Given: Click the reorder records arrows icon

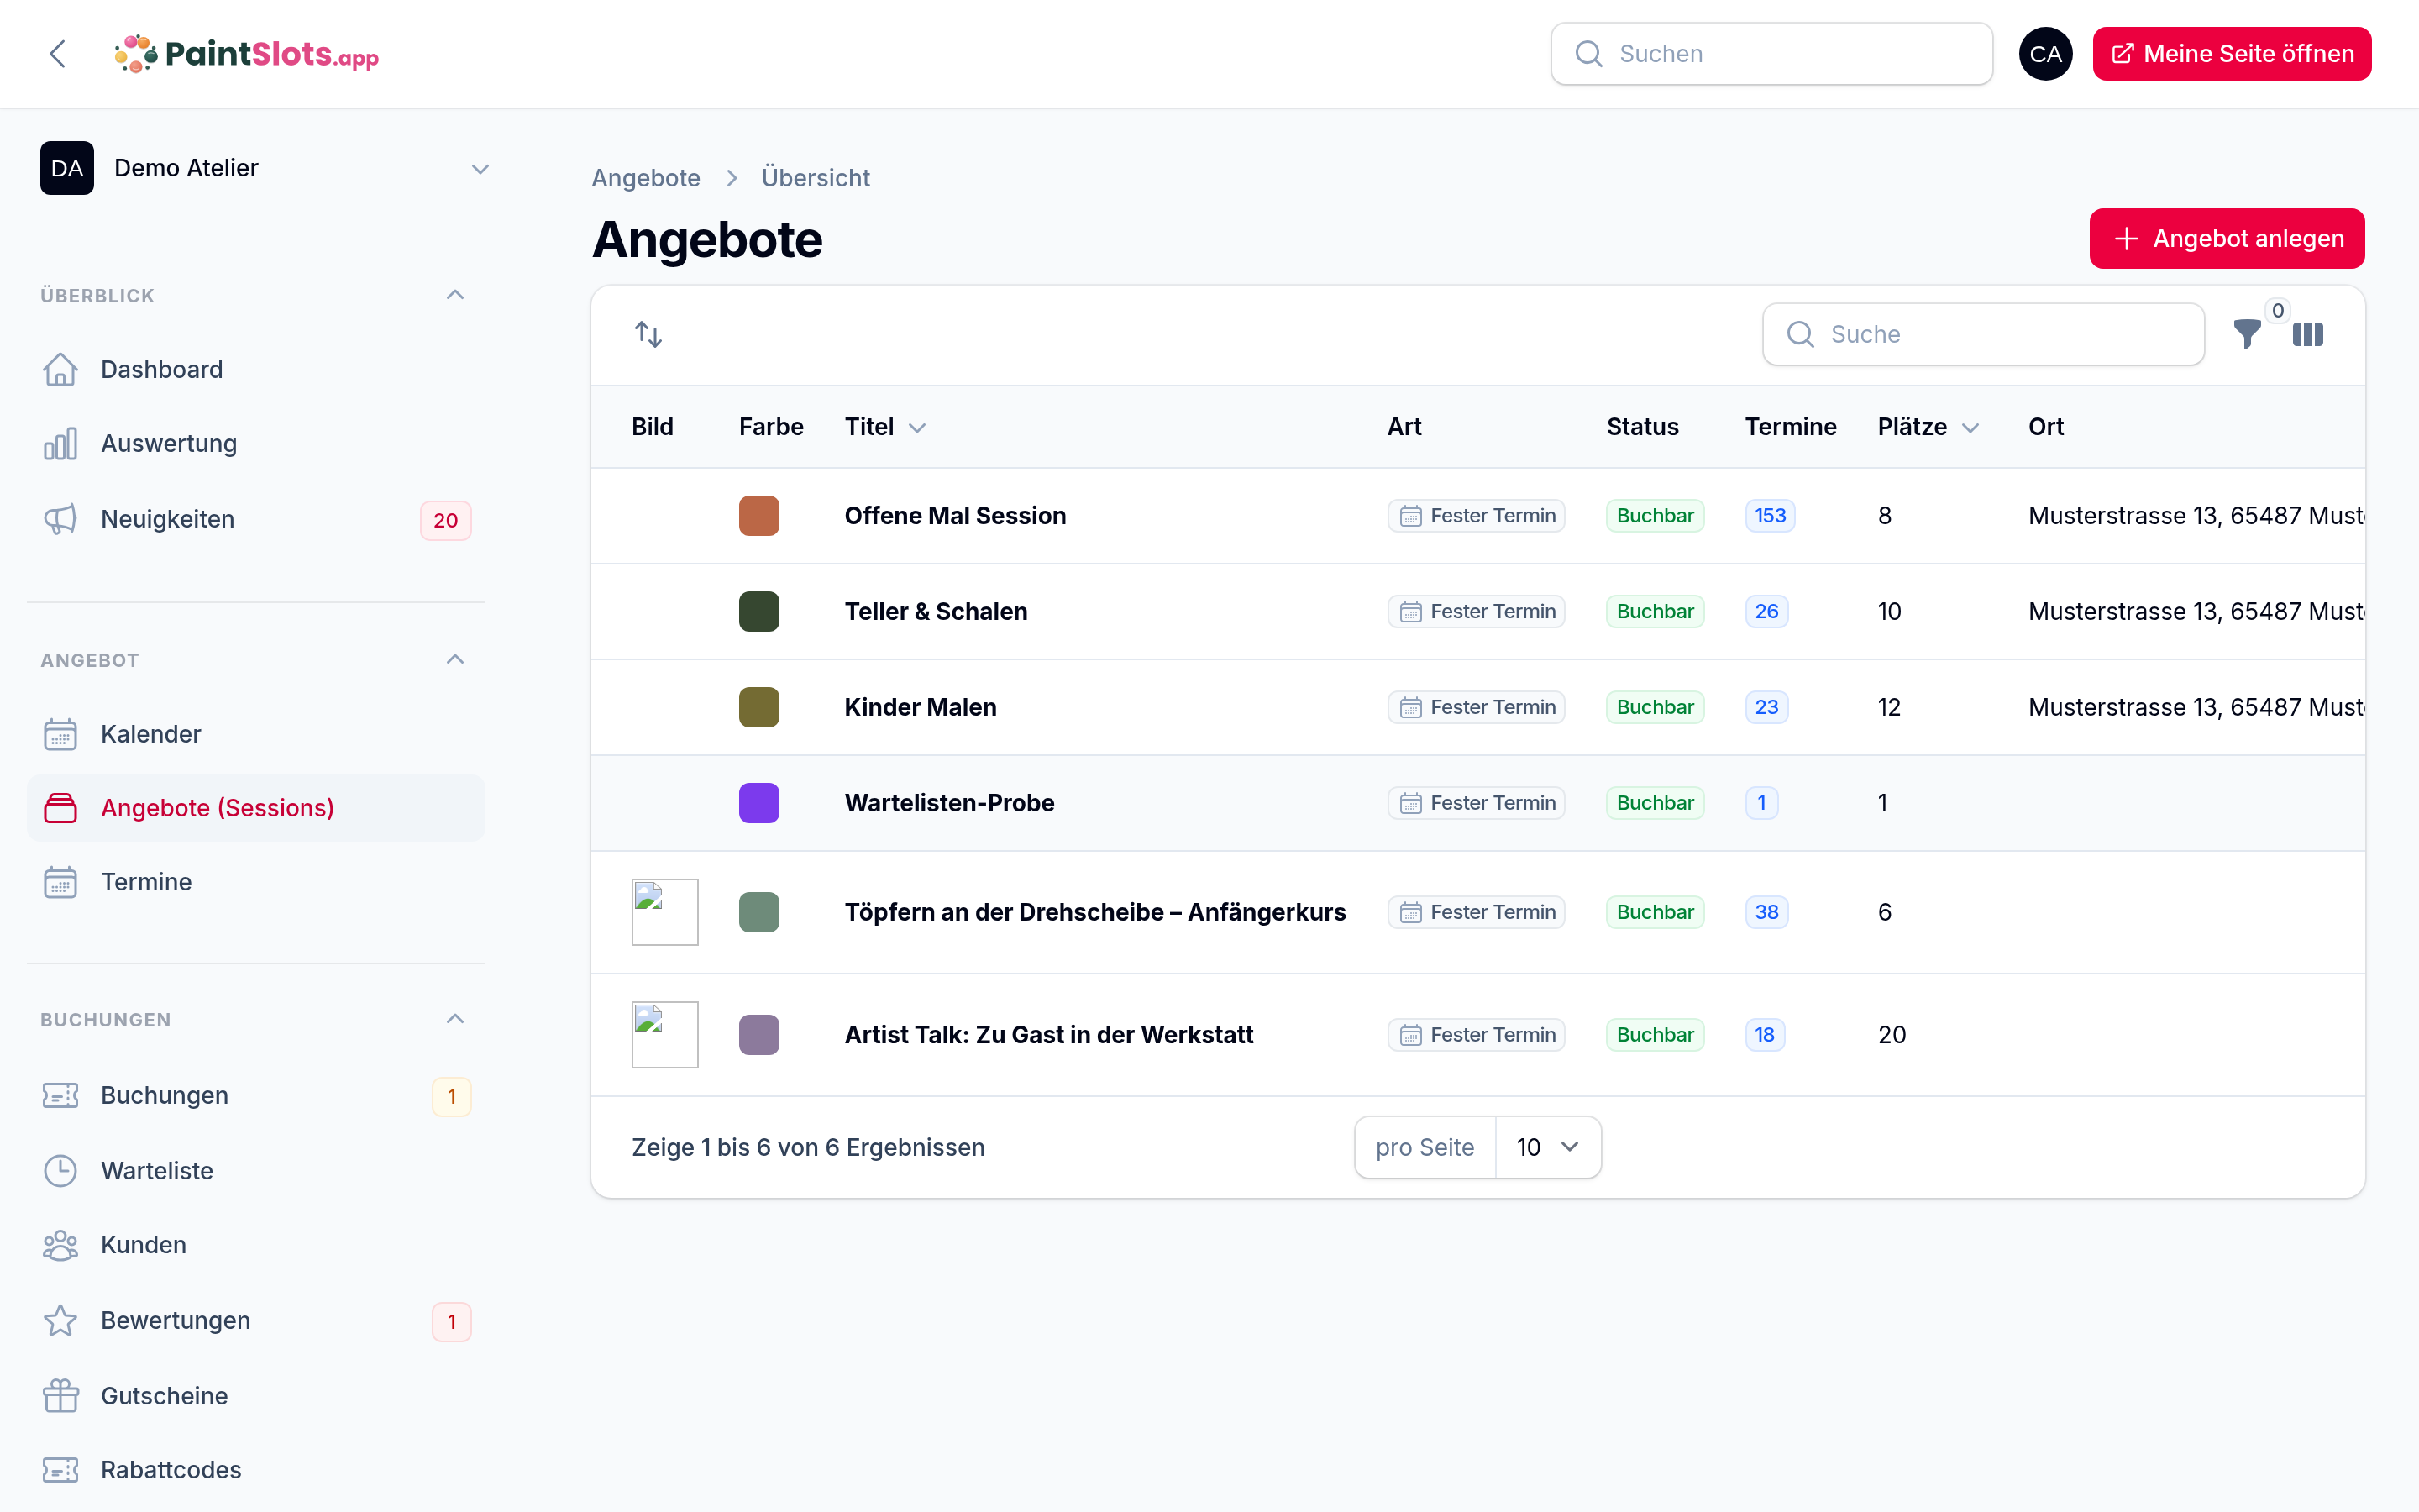Looking at the screenshot, I should click(x=648, y=334).
